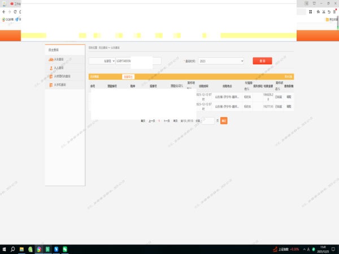The width and height of the screenshot is (339, 254).
Task: Click the orange 查询 button
Action: click(x=262, y=60)
